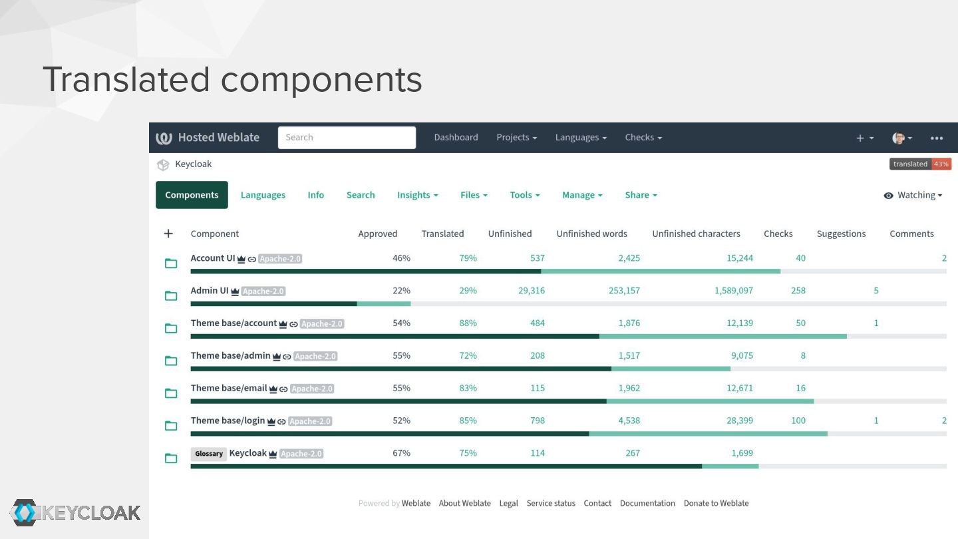Open the plus add menu in navbar
This screenshot has width=958, height=539.
(864, 138)
